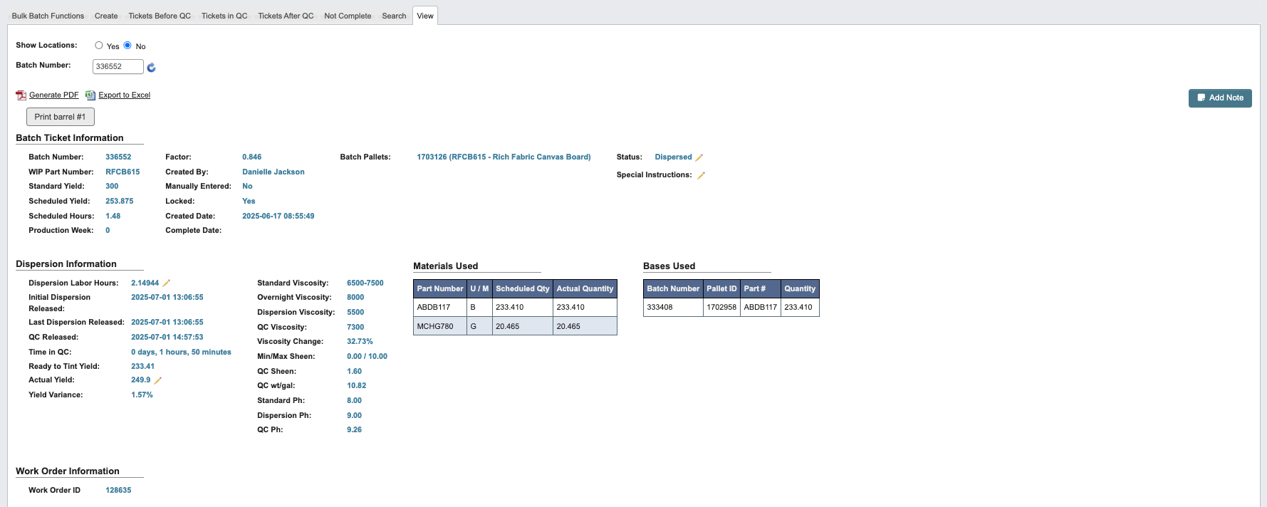This screenshot has height=507, width=1267.
Task: Click the Generate PDF link
Action: tap(54, 95)
